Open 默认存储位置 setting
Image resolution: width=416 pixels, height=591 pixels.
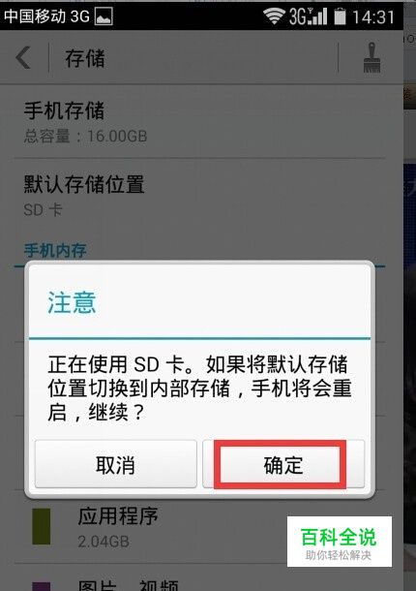pyautogui.click(x=199, y=196)
